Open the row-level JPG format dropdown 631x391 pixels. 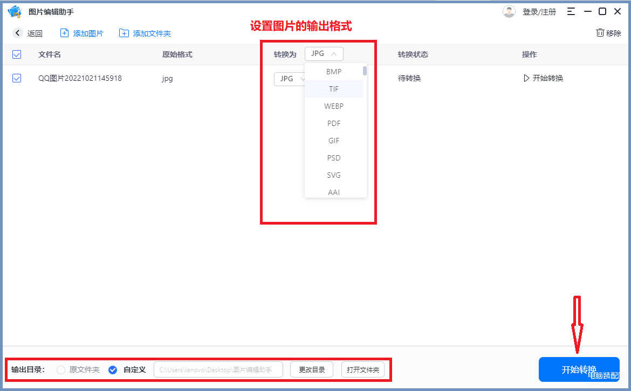pyautogui.click(x=289, y=79)
